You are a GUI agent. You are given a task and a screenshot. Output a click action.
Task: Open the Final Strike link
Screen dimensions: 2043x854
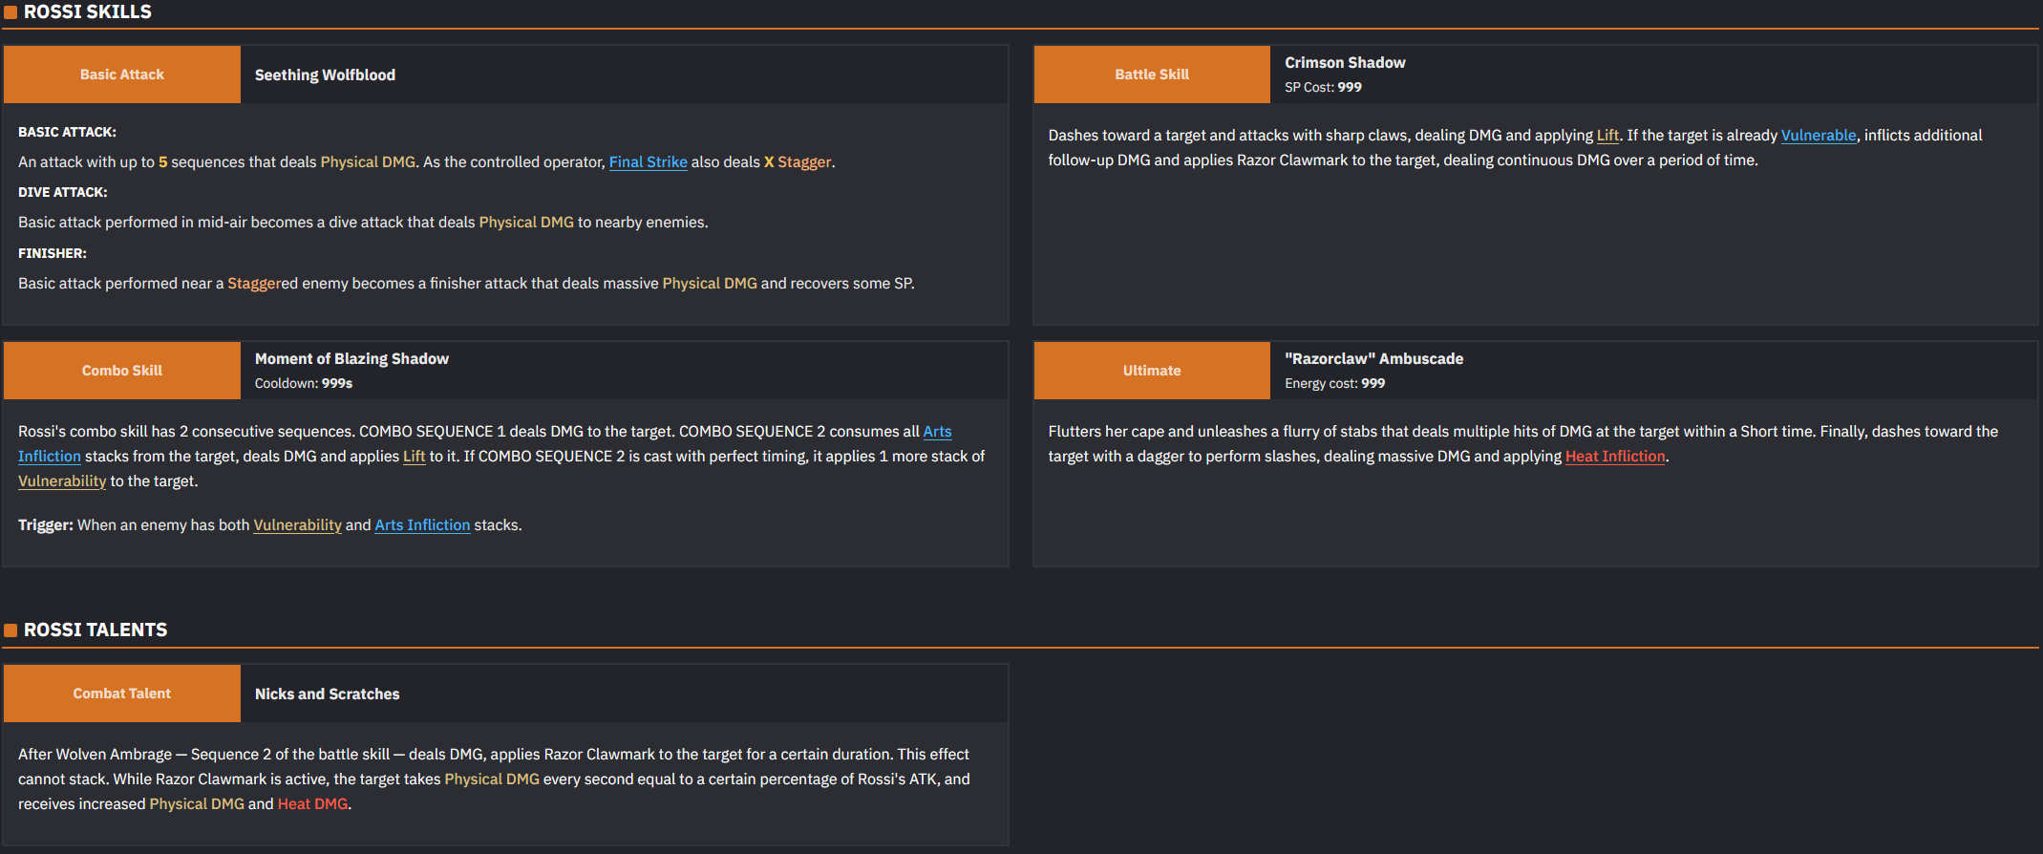648,162
